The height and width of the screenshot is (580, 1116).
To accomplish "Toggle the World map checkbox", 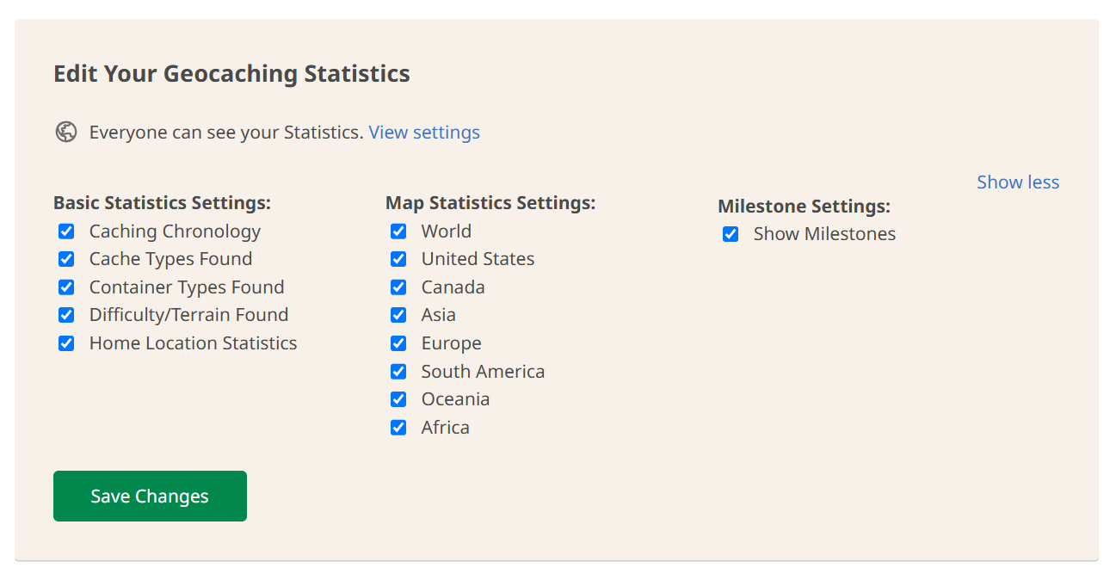I will point(398,231).
